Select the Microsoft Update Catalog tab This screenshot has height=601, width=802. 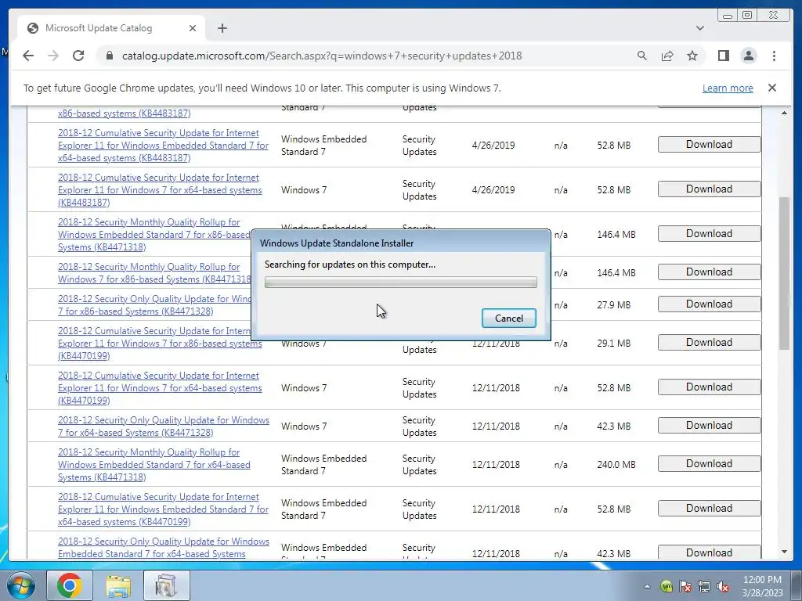(x=111, y=28)
